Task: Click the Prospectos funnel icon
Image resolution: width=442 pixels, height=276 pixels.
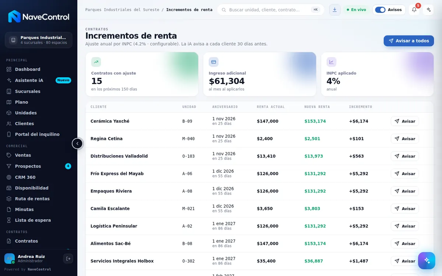Action: 9,166
